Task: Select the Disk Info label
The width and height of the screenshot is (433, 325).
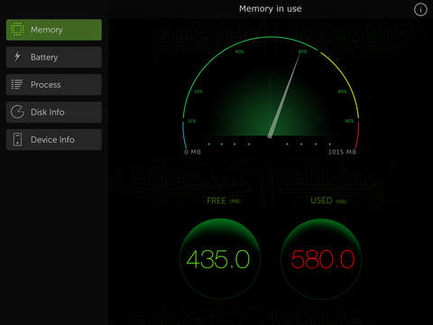Action: point(48,112)
